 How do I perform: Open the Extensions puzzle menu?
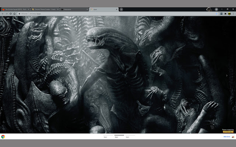225,14
